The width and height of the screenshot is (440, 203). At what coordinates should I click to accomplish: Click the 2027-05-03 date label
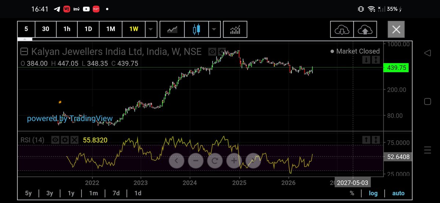[x=353, y=182]
